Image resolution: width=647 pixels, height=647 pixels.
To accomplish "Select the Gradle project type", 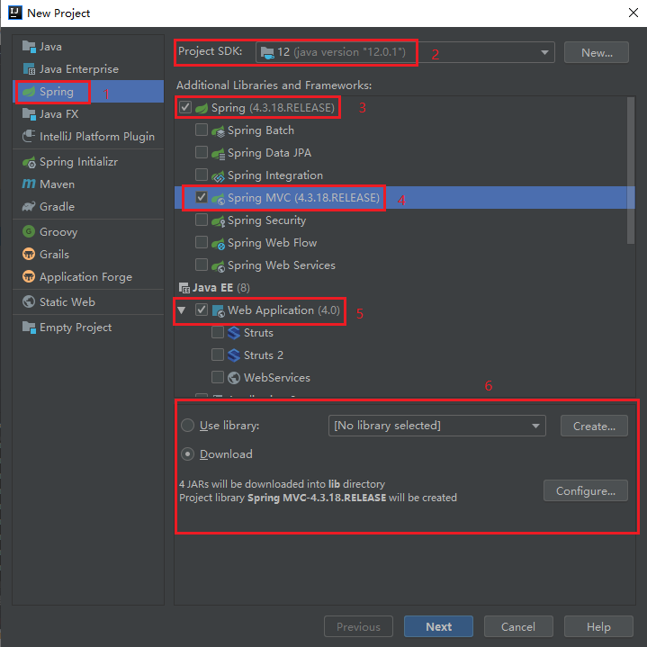I will point(88,206).
